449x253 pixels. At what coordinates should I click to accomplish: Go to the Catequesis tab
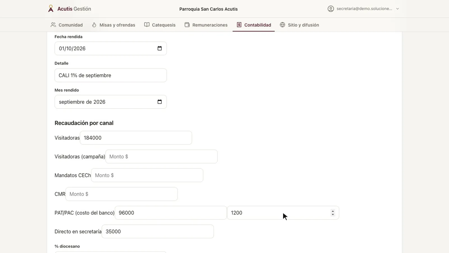click(x=160, y=25)
